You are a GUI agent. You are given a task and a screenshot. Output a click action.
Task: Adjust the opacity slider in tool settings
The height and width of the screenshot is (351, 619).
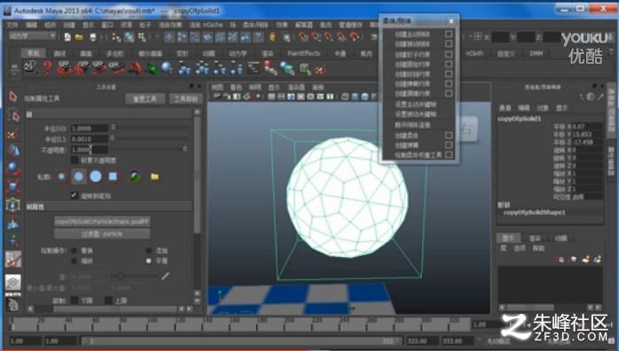(148, 149)
